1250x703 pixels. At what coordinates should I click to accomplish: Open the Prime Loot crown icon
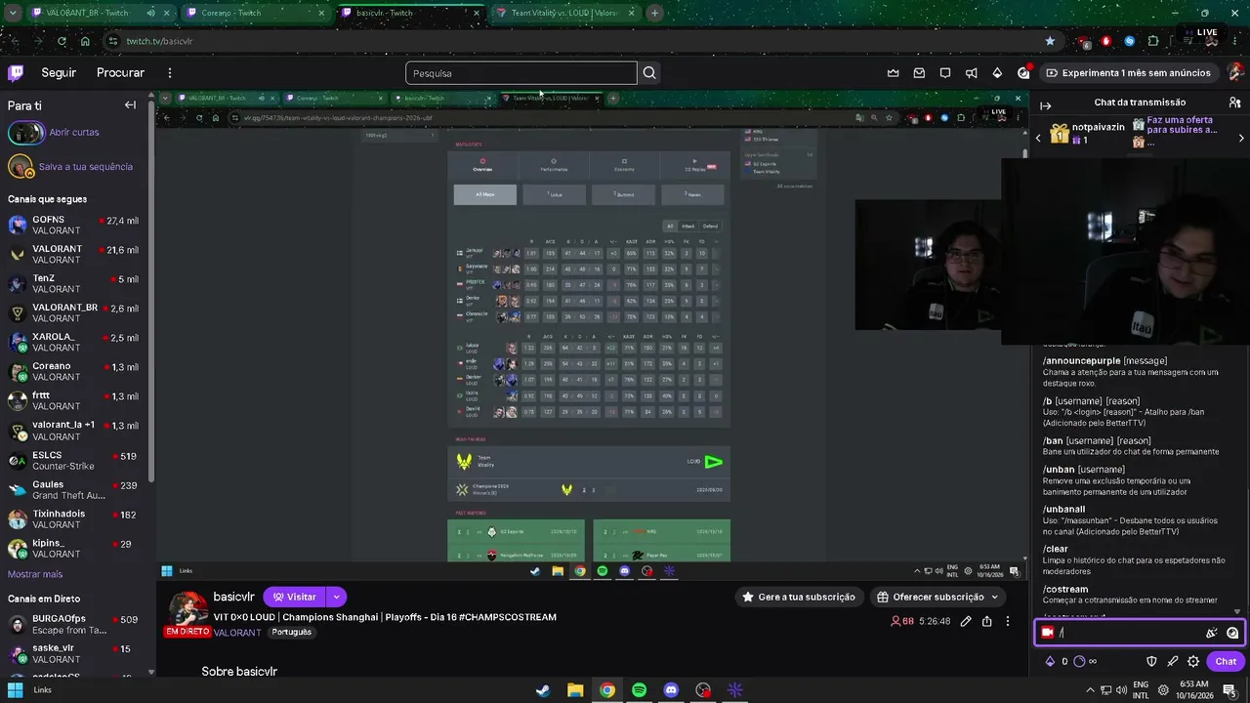tap(893, 72)
